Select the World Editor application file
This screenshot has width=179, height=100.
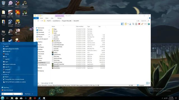click(x=57, y=68)
